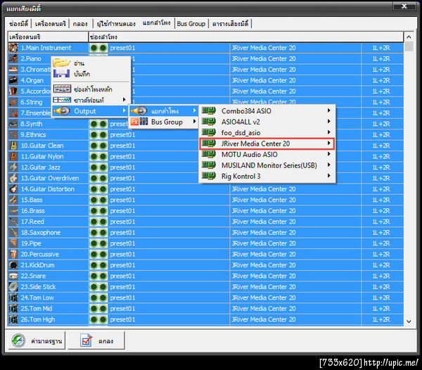Toggle left speaker indicator on 26.Tom High row

click(94, 319)
